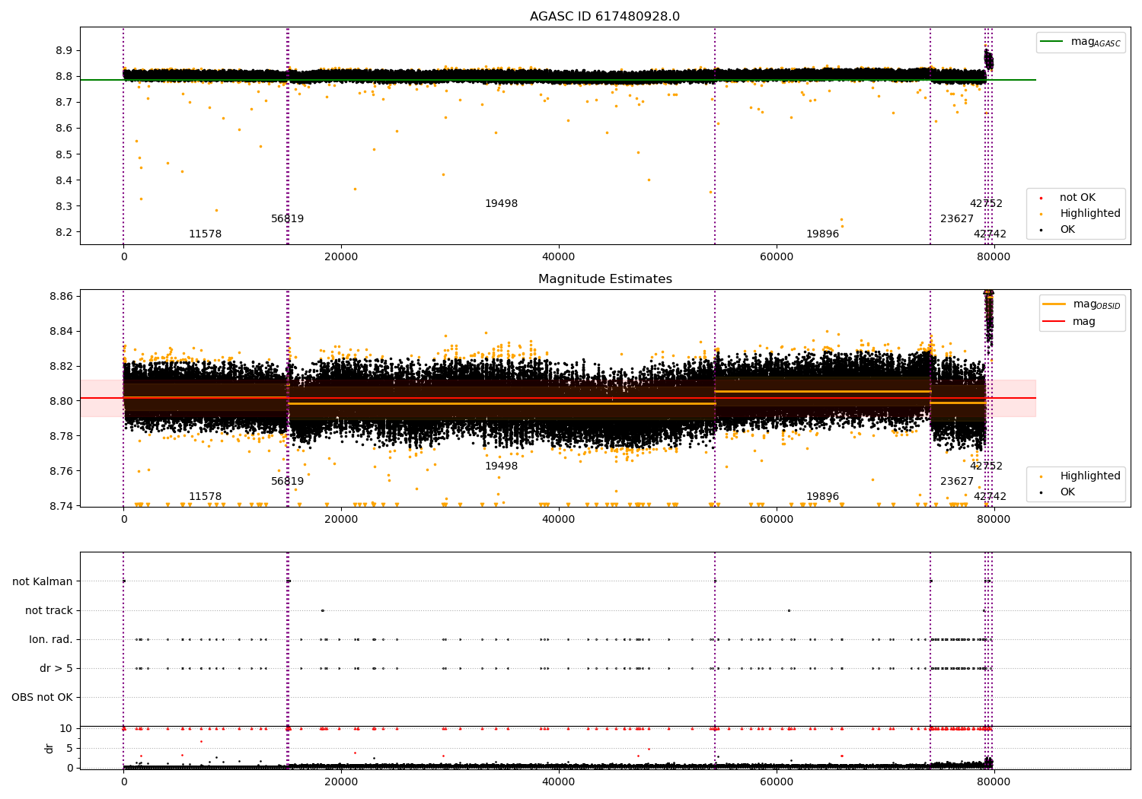This screenshot has width=1142, height=799.
Task: Click the 'not Kalman' axis label
Action: [43, 581]
